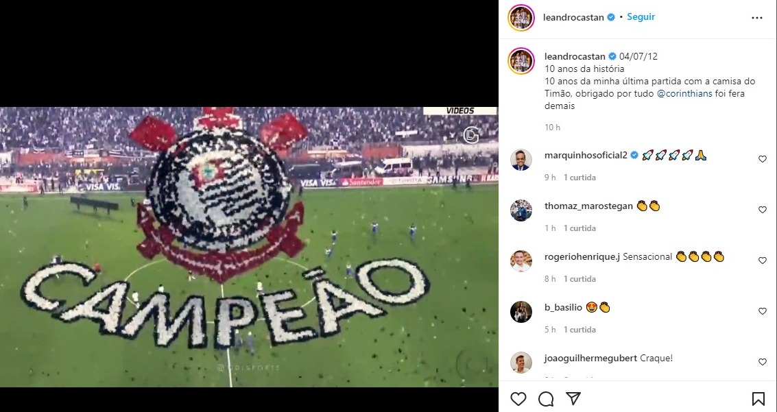
Task: Like marquinhosoficial2's comment
Action: tap(763, 159)
